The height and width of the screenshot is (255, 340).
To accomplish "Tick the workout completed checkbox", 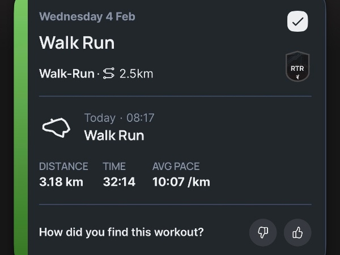I will pyautogui.click(x=297, y=22).
